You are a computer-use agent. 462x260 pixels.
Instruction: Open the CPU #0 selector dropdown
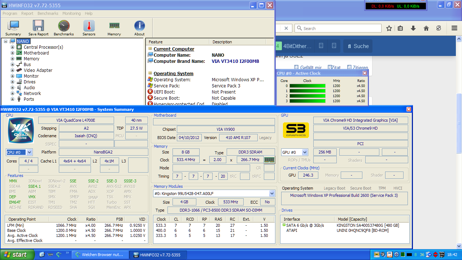[x=29, y=152]
